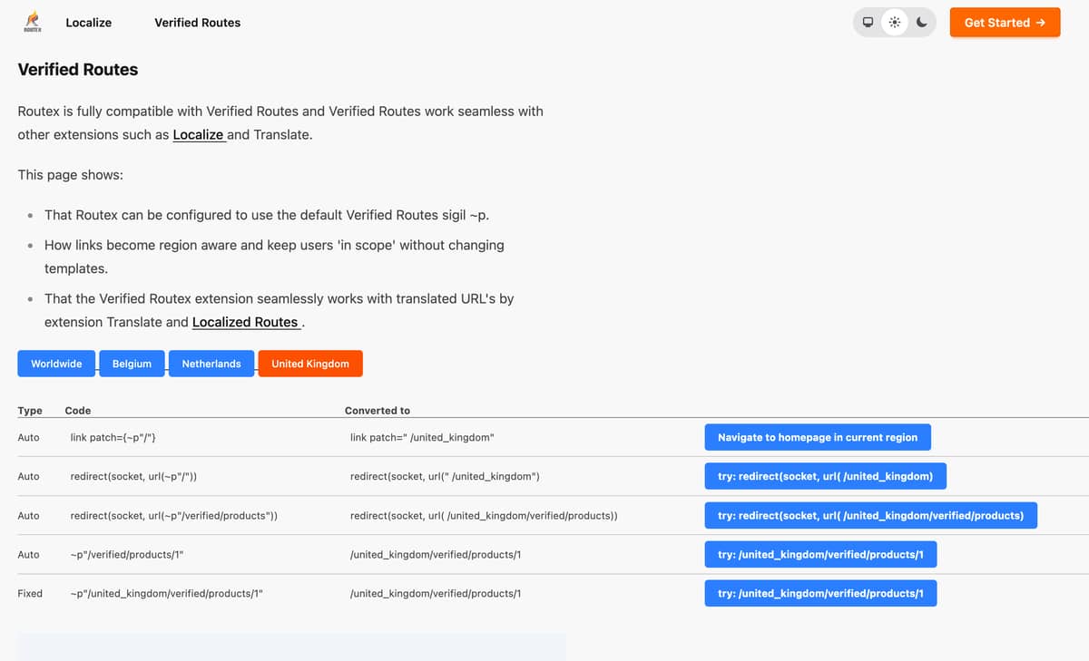Select the Worldwide region
This screenshot has width=1089, height=661.
pos(56,364)
